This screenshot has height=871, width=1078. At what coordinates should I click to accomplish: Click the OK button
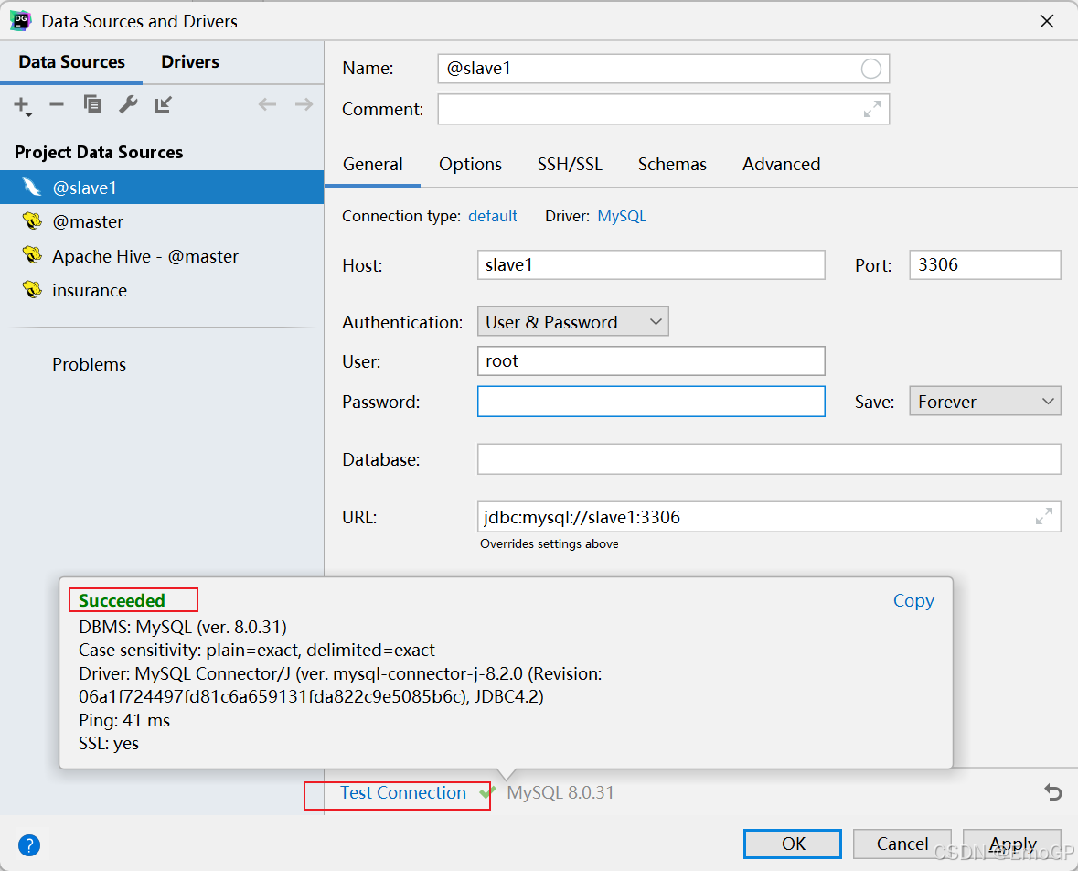(793, 844)
